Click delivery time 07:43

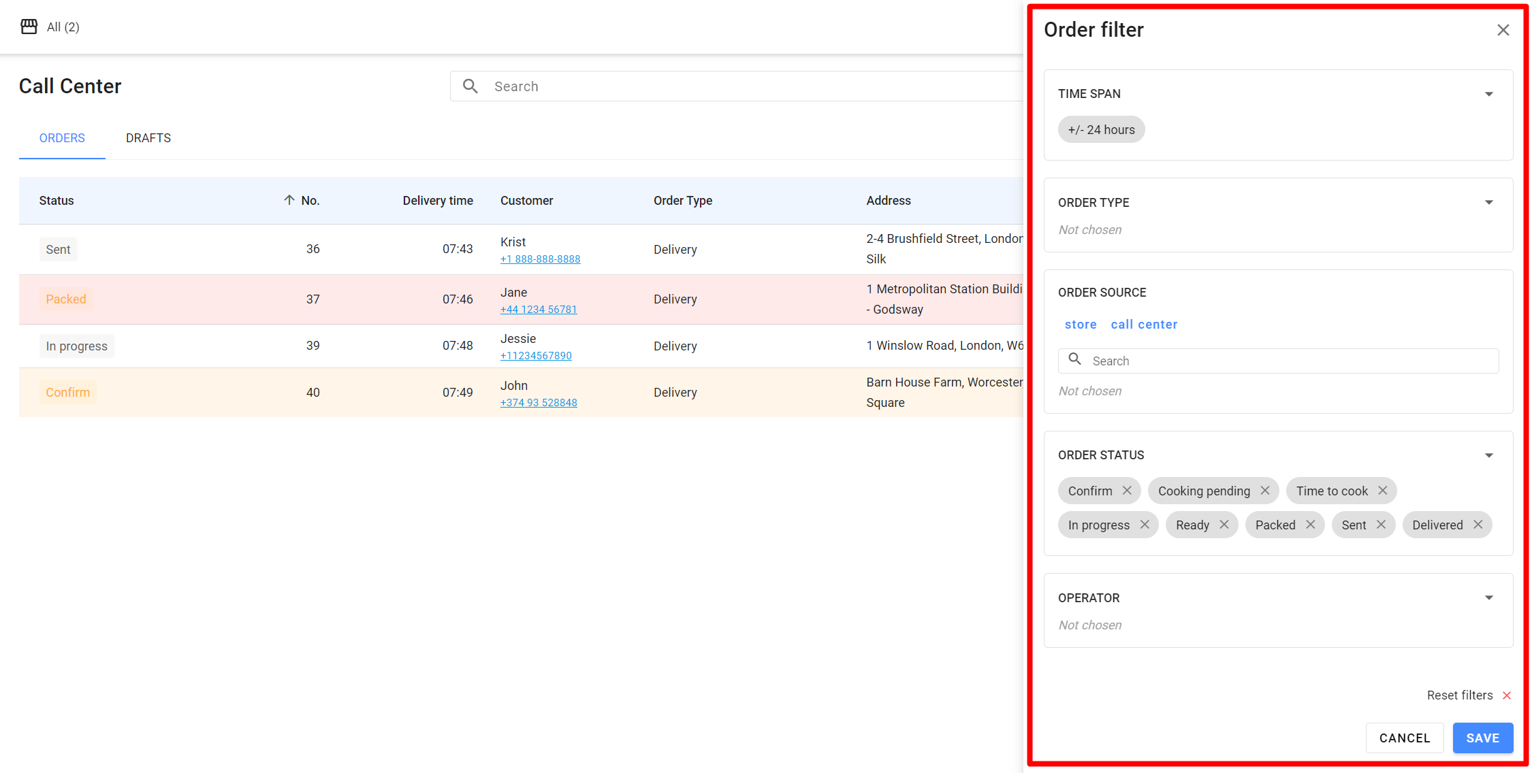pos(458,249)
